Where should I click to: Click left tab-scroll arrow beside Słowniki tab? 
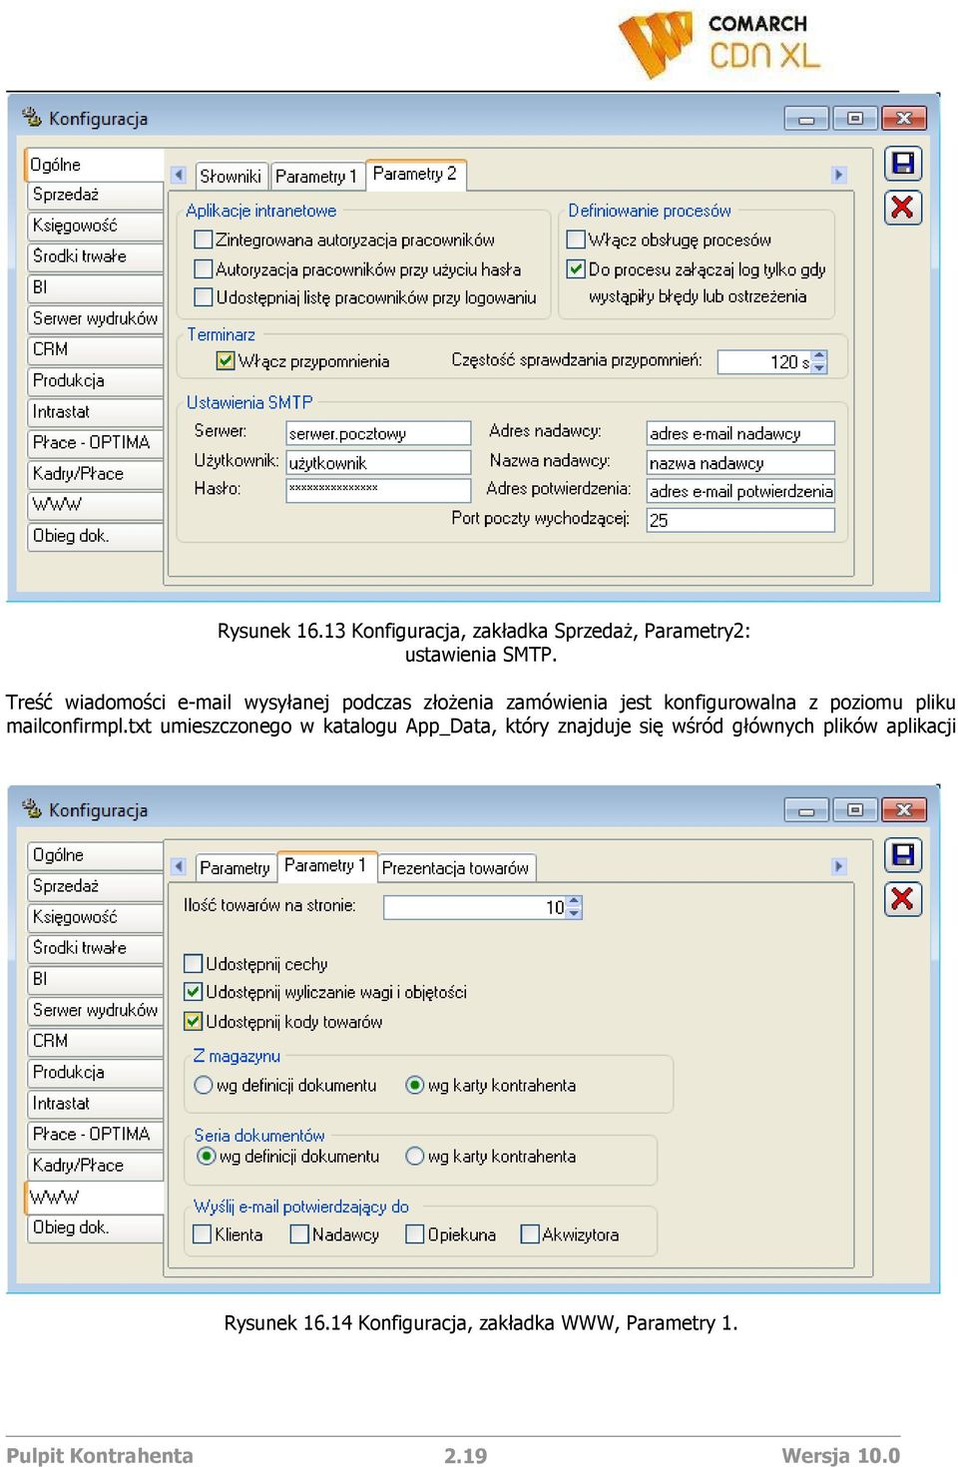[x=179, y=175]
